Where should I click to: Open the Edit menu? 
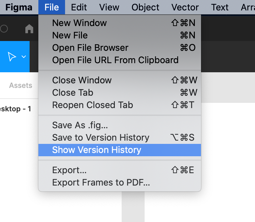point(79,7)
